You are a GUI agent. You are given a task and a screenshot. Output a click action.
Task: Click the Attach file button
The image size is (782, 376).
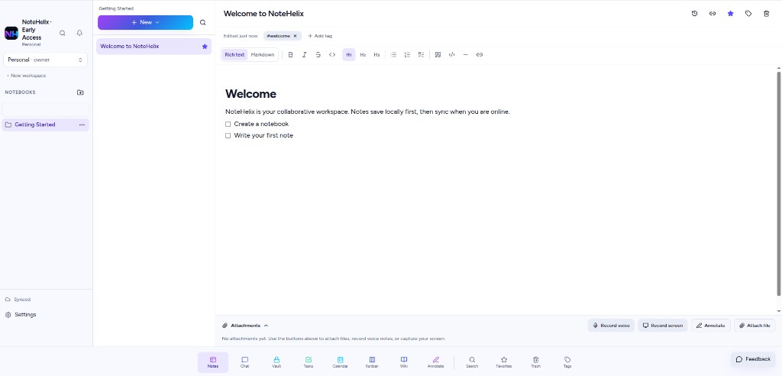pyautogui.click(x=755, y=326)
